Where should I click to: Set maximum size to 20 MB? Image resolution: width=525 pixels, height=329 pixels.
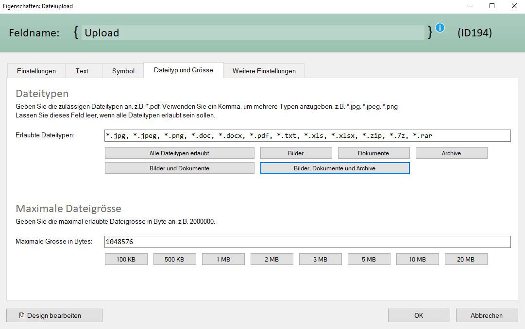466,259
